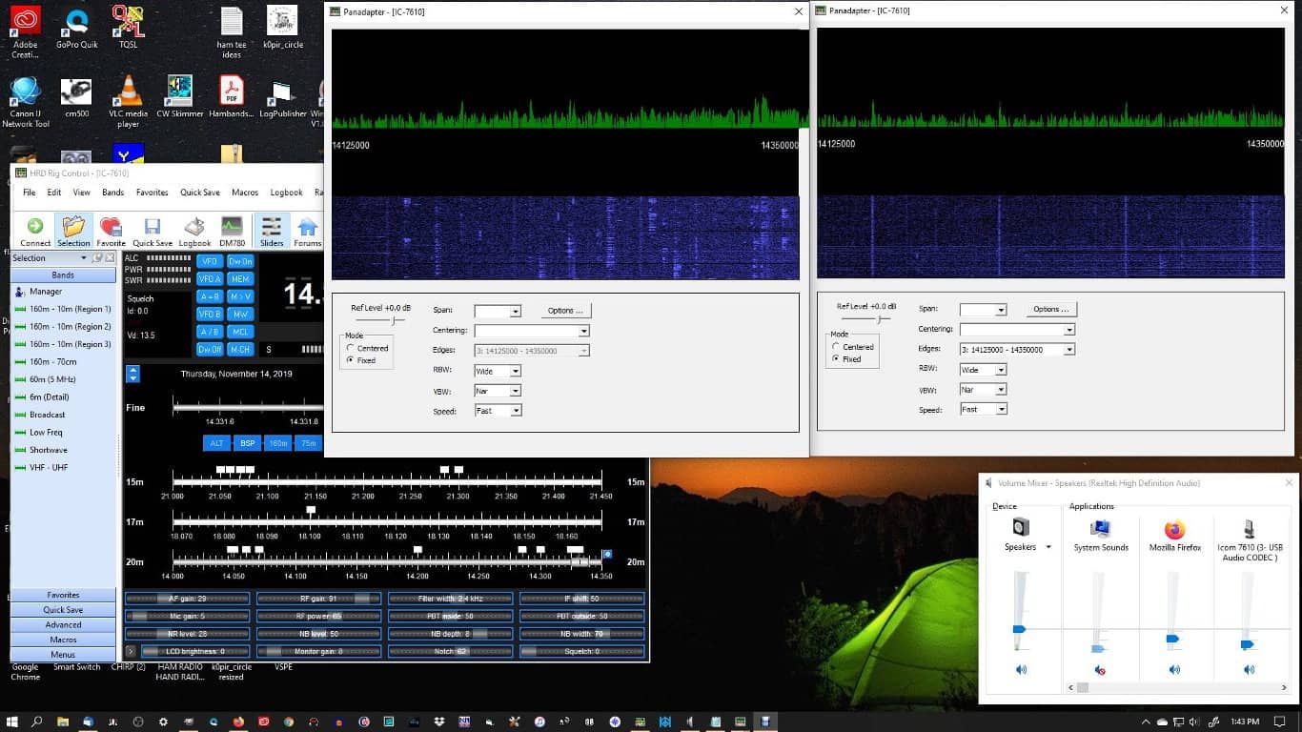Unmute System Sounds in Volume Mixer
Viewport: 1302px width, 732px height.
pyautogui.click(x=1099, y=670)
